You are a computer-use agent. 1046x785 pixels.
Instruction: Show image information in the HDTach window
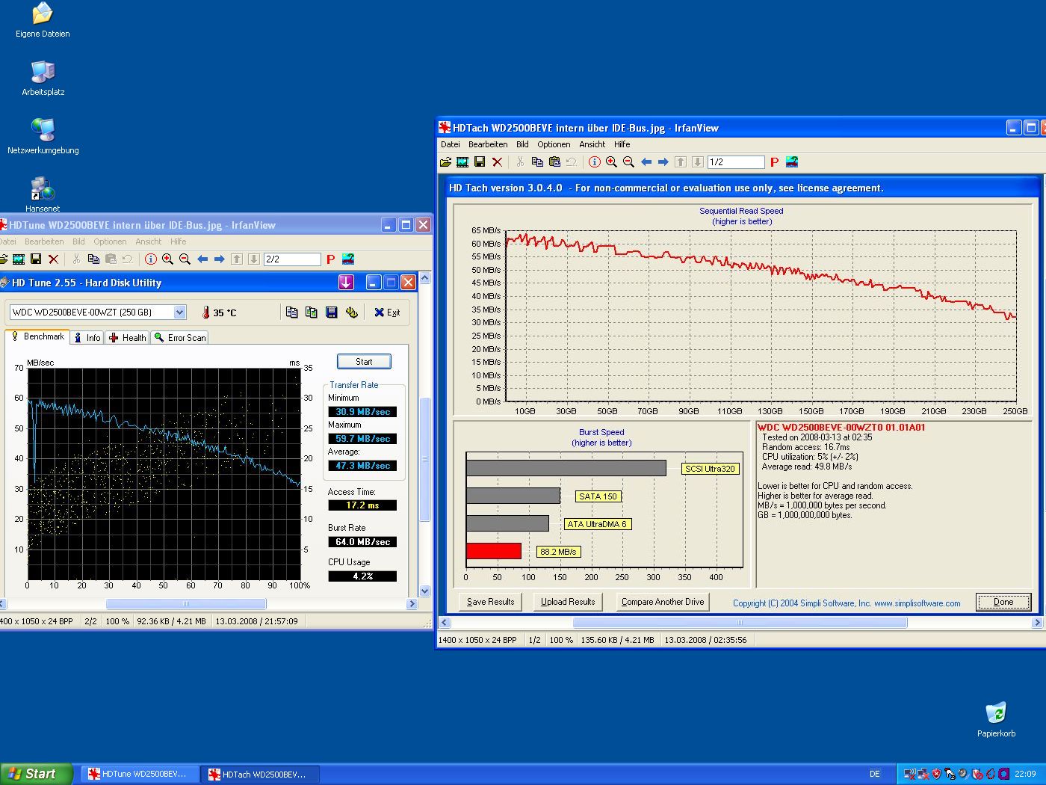(x=594, y=162)
